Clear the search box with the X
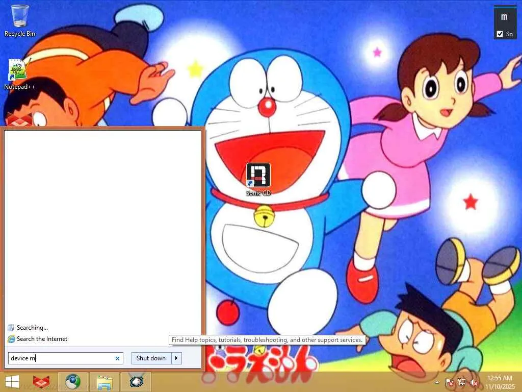The image size is (522, 392). pos(117,358)
